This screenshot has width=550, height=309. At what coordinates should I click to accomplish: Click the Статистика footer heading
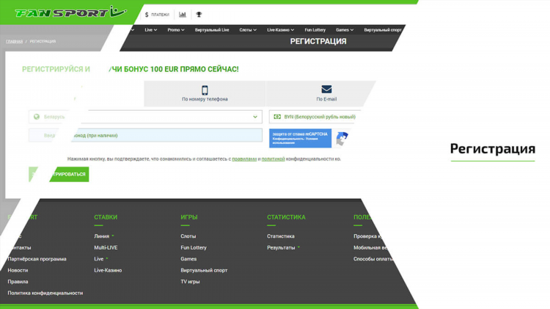(x=286, y=217)
